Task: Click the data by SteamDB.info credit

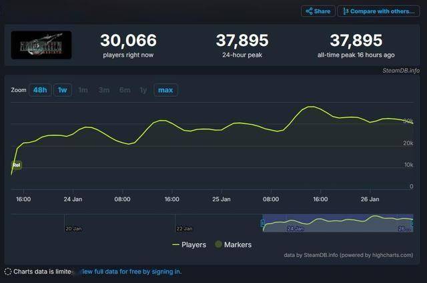Action: [348, 255]
